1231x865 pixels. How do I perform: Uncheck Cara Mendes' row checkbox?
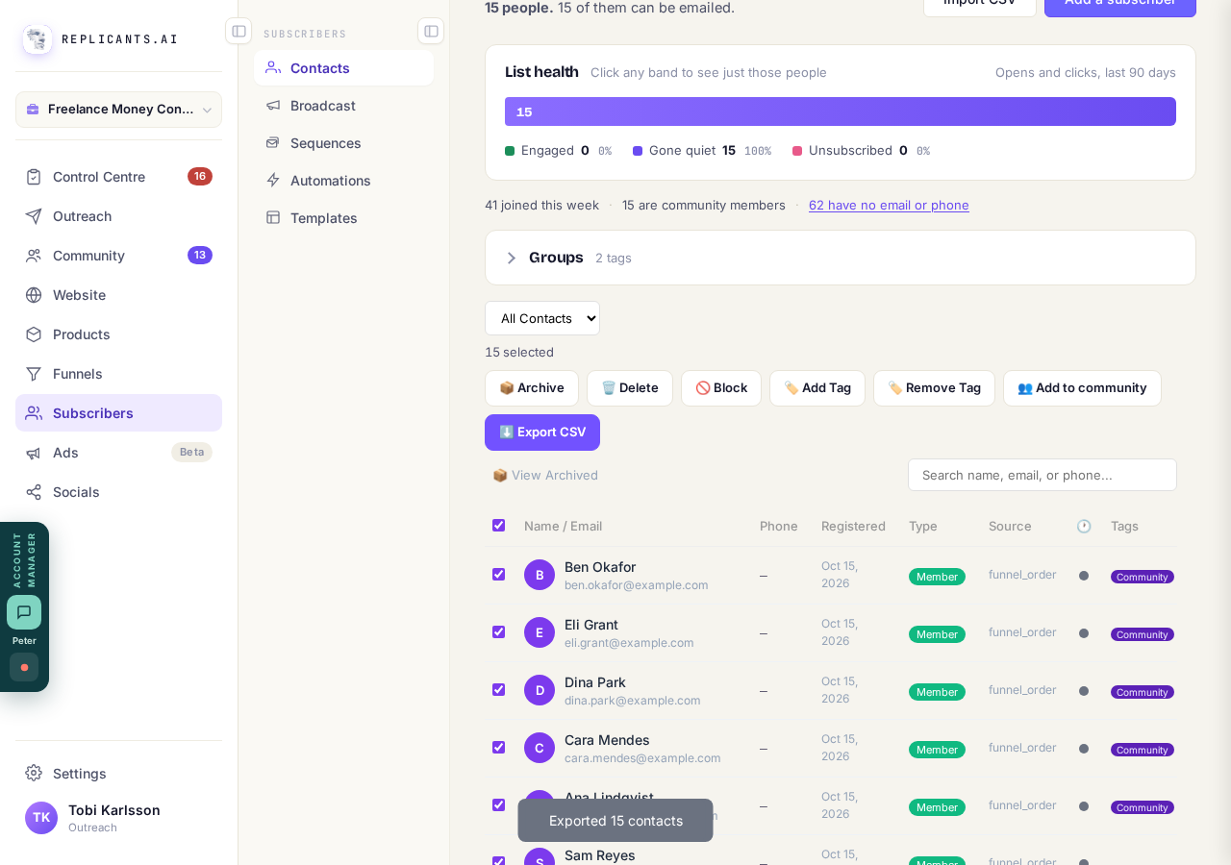[x=498, y=748]
